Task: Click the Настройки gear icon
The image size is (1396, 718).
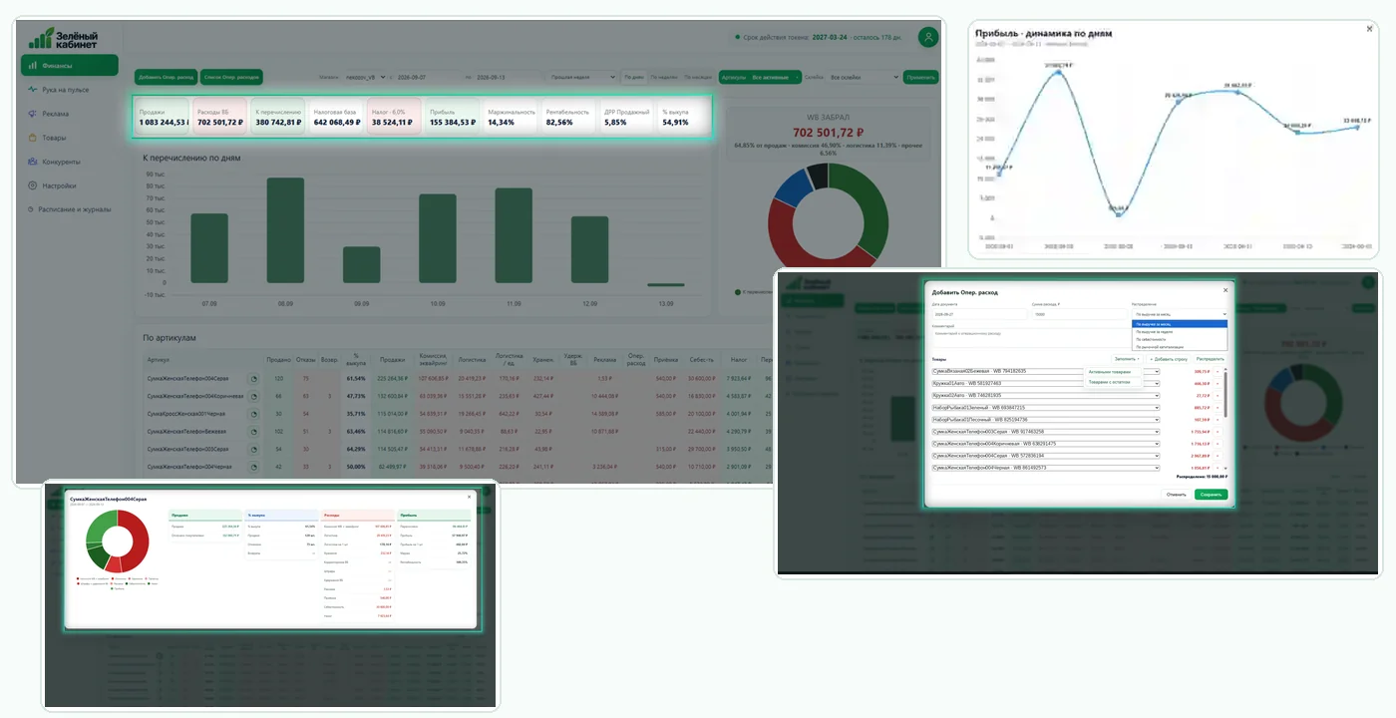Action: [33, 185]
